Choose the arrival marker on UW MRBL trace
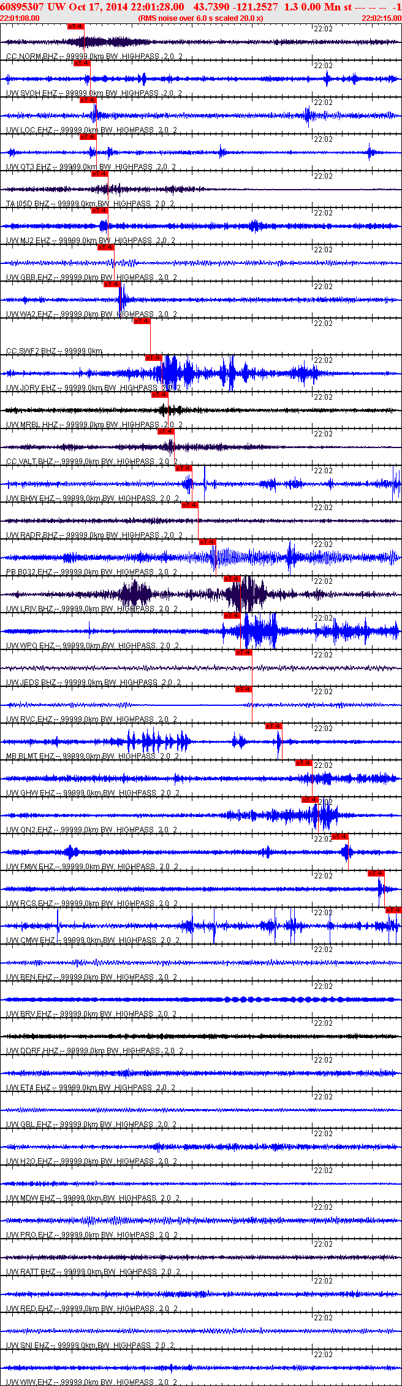Screen dimensions: 402x1386 point(160,395)
